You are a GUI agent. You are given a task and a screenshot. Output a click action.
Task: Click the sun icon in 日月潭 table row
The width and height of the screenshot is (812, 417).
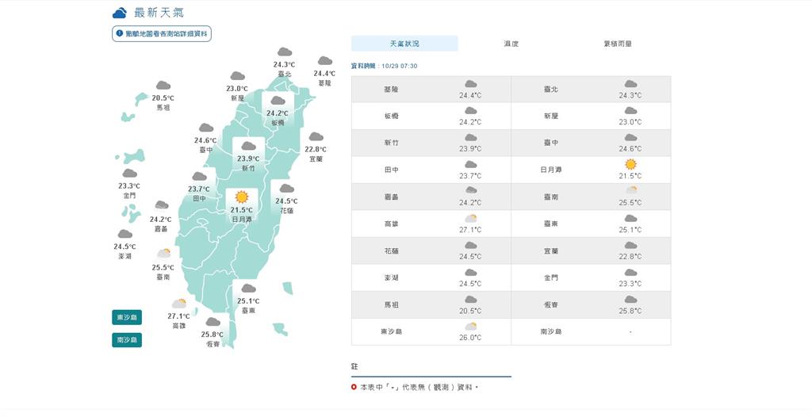point(630,164)
